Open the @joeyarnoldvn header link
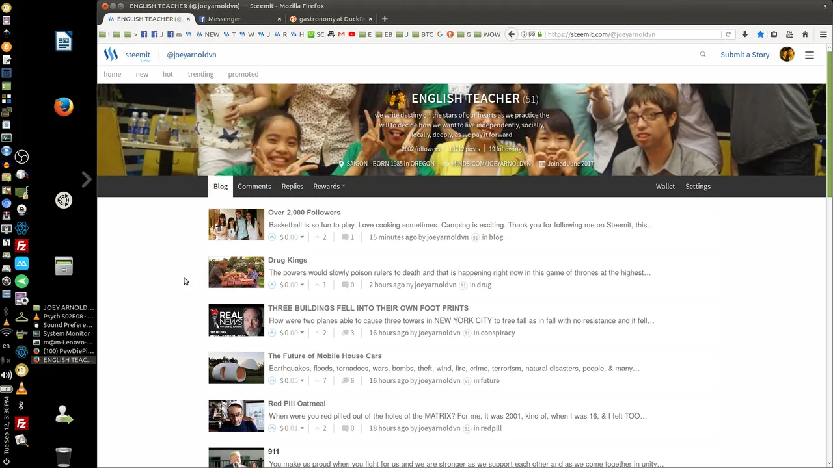 [191, 55]
